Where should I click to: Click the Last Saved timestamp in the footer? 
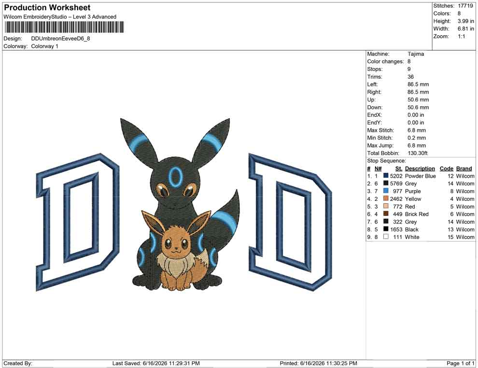tap(156, 363)
